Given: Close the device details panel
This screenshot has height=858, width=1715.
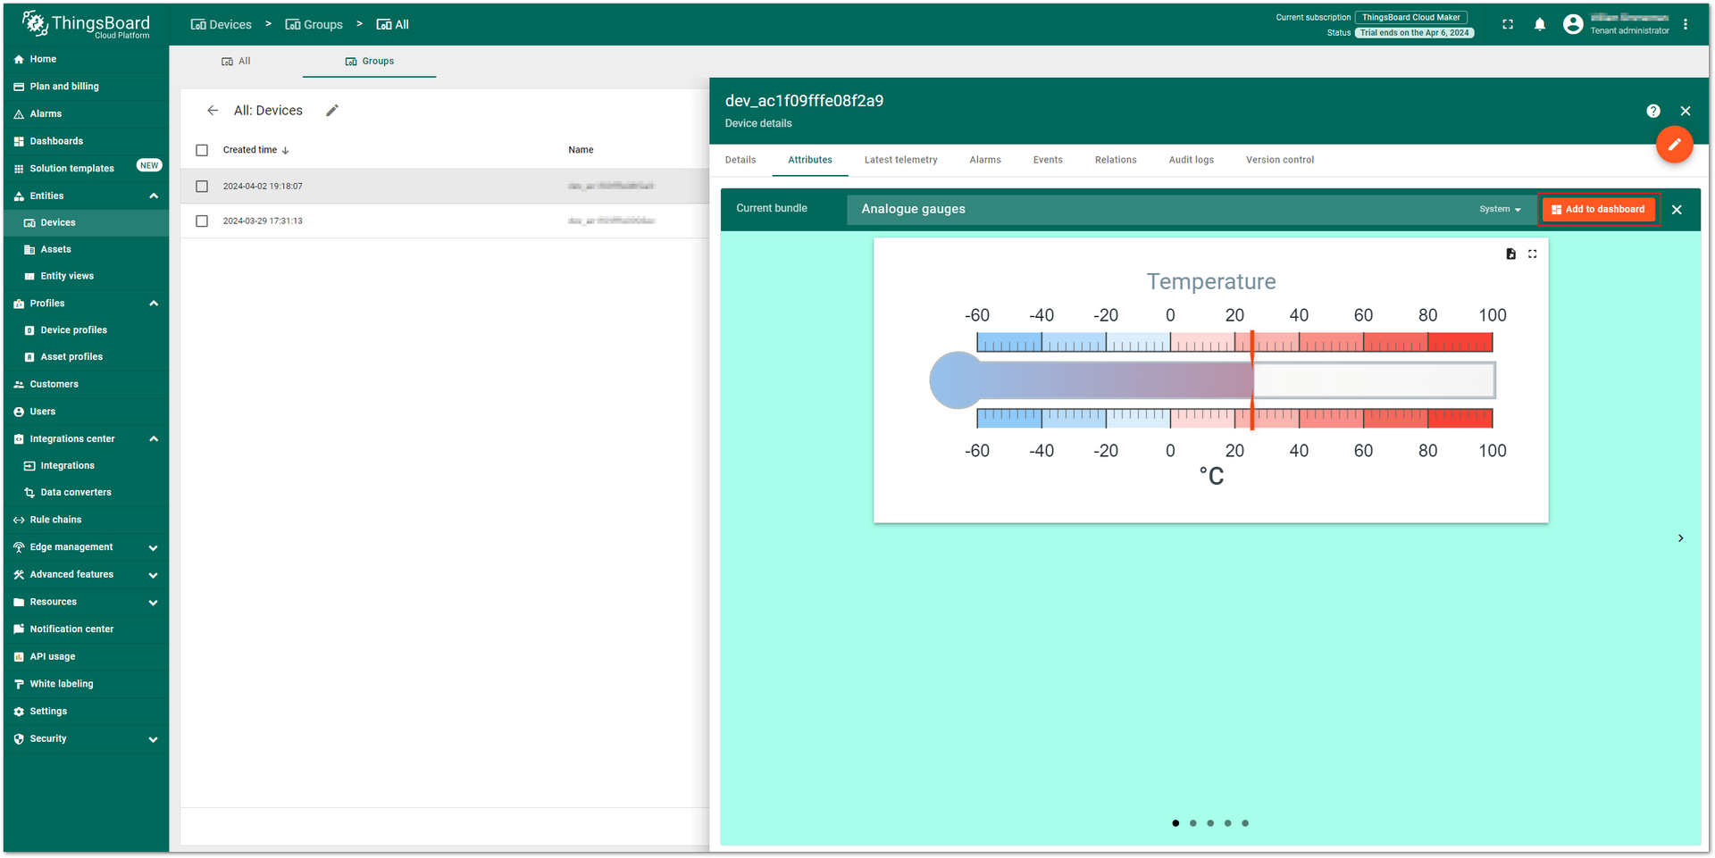Looking at the screenshot, I should [x=1686, y=111].
